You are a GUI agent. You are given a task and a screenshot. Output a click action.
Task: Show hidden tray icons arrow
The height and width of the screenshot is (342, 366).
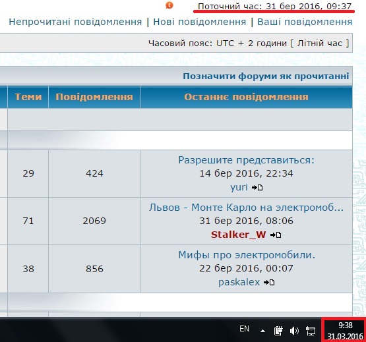(263, 331)
